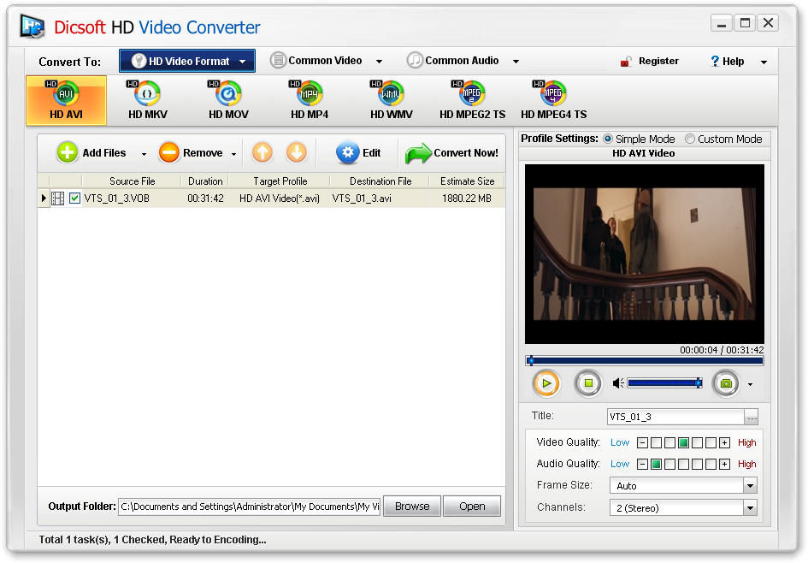
Task: Set audio quality to the highest level box
Action: click(711, 464)
